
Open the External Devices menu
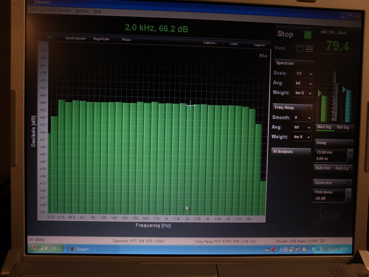(x=56, y=11)
